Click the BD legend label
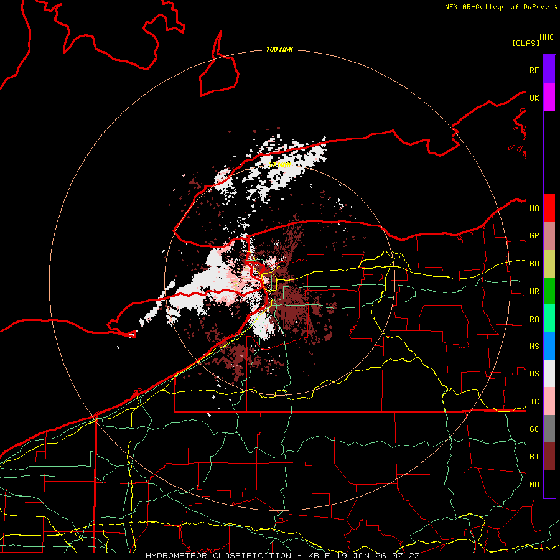This screenshot has height=560, width=560. pyautogui.click(x=534, y=264)
